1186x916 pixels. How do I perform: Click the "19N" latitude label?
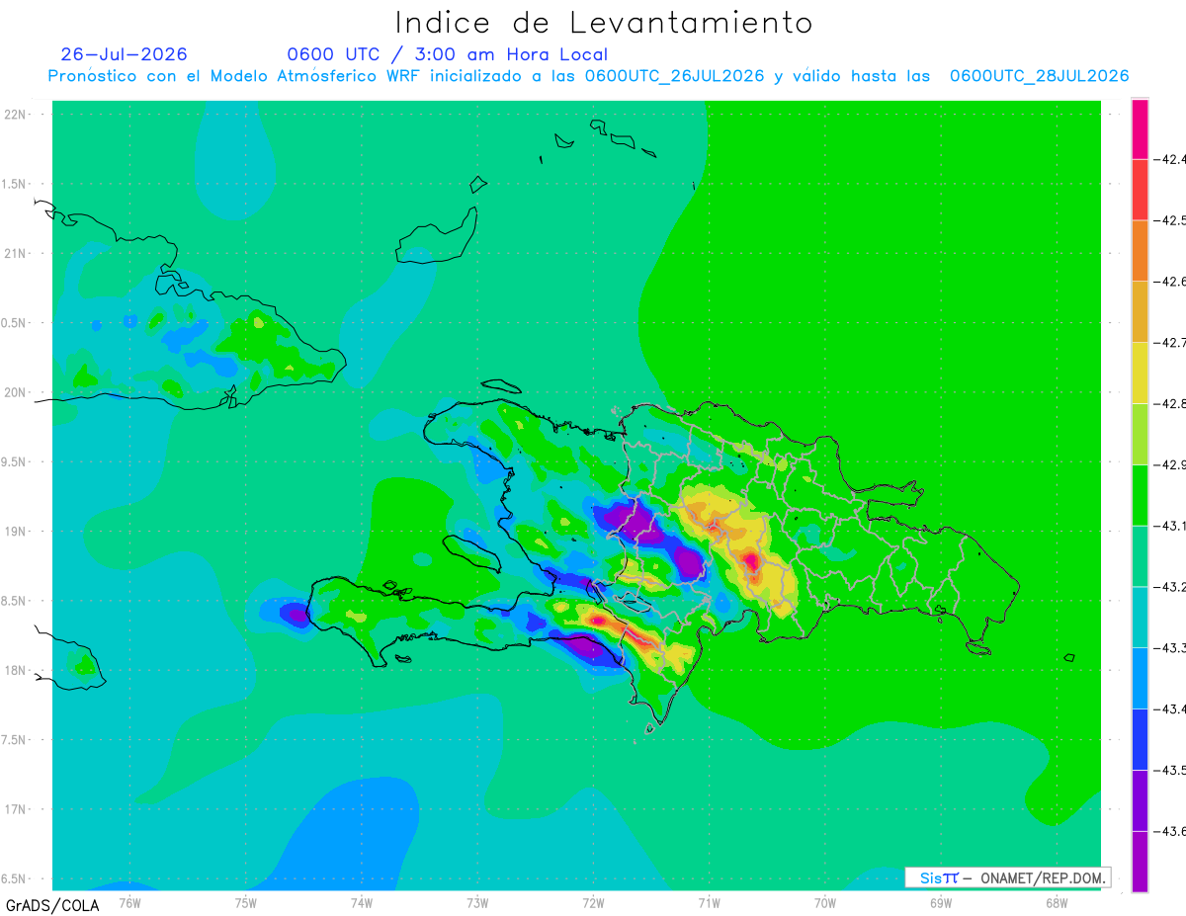(16, 532)
